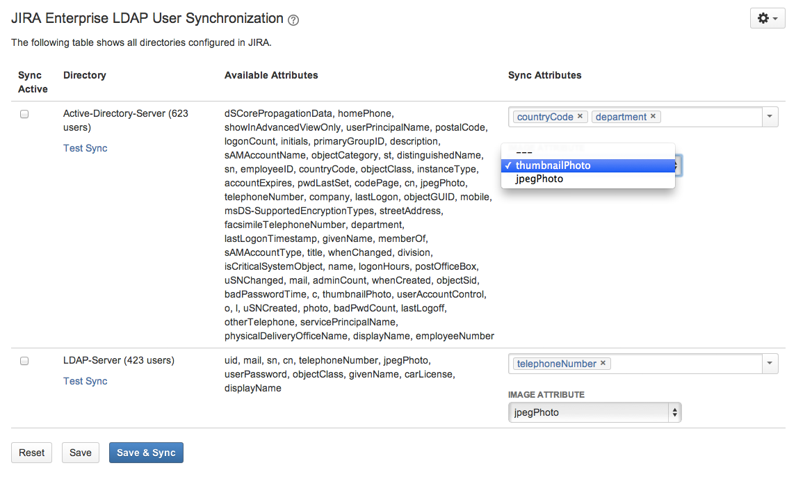
Task: Click the Save button
Action: (x=80, y=453)
